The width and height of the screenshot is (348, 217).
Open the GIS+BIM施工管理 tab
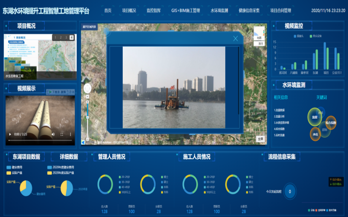(186, 10)
